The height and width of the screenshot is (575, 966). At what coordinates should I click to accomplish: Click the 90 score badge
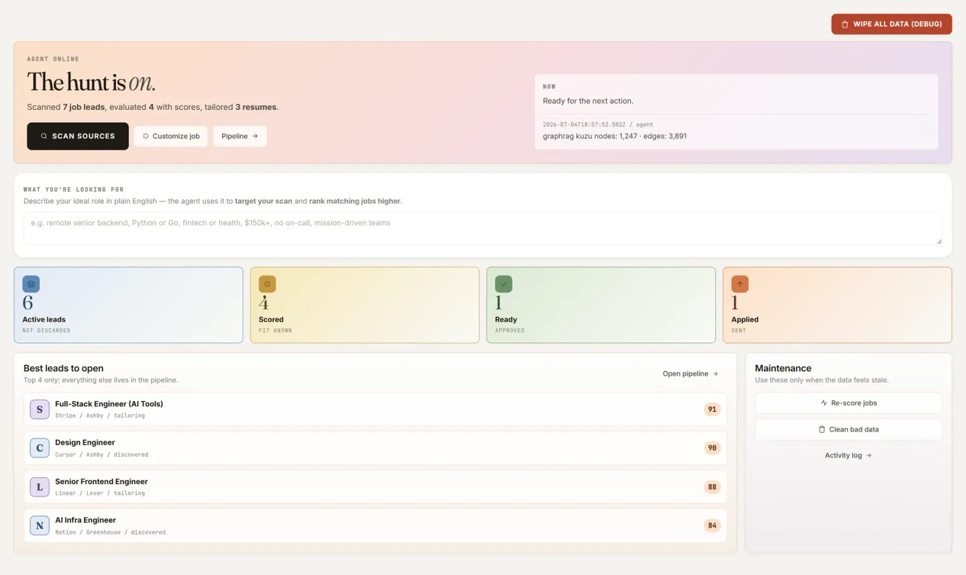[712, 448]
